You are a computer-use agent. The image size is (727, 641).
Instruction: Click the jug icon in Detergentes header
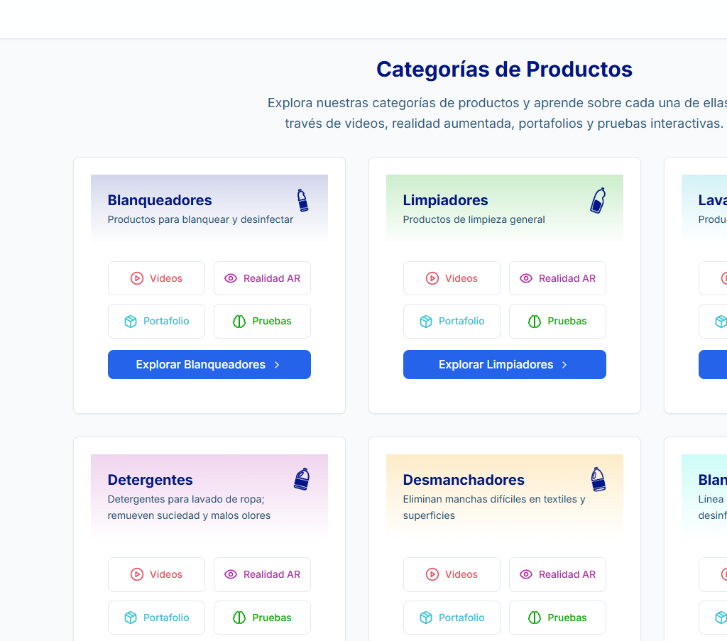pos(302,479)
